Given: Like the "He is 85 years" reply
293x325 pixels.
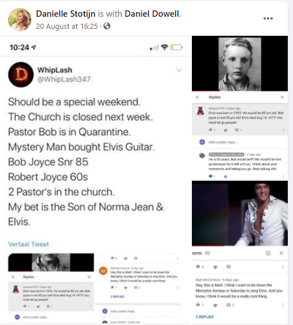Looking at the screenshot, I should [x=210, y=176].
